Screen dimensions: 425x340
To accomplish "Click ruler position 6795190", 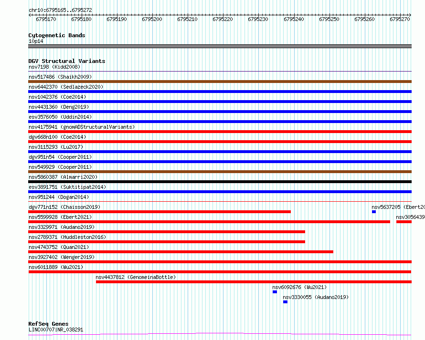I will click(117, 19).
